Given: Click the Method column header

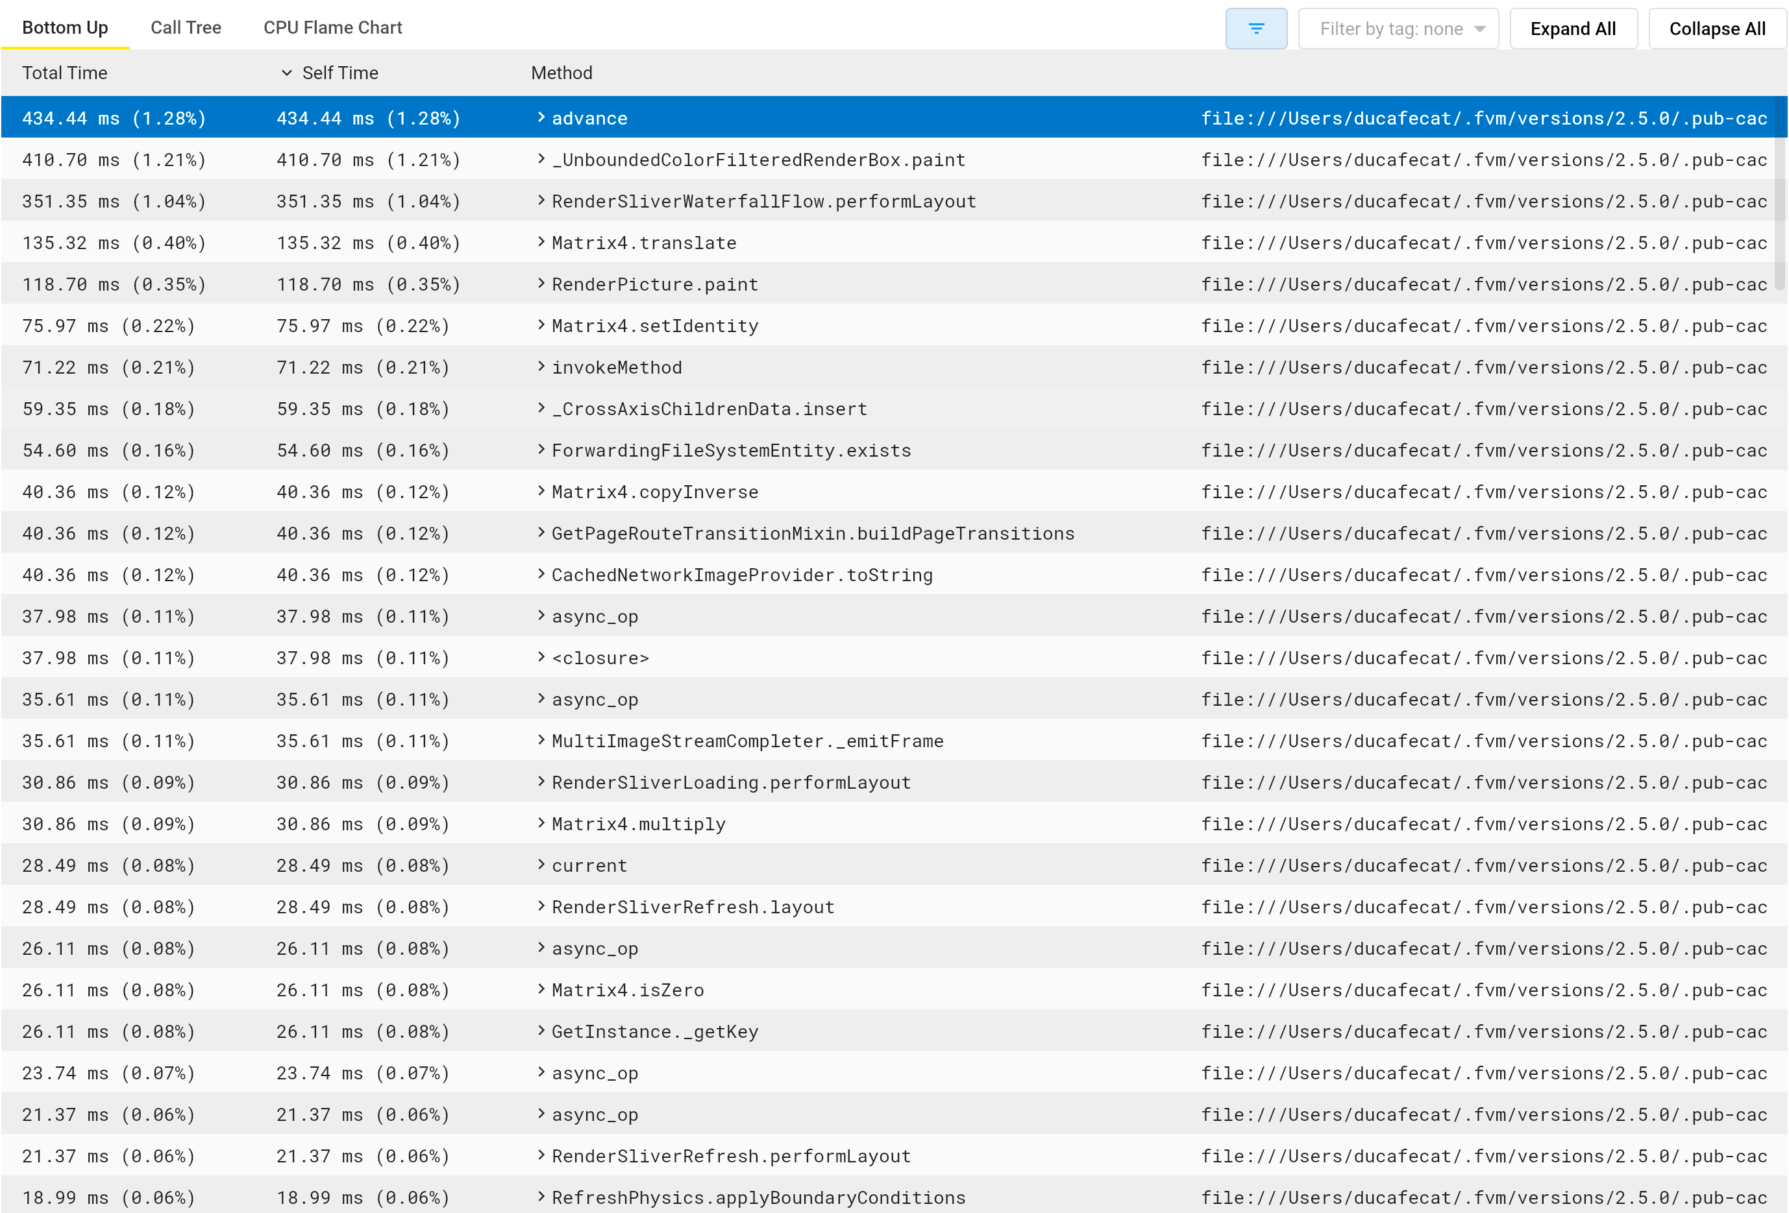Looking at the screenshot, I should click(561, 73).
